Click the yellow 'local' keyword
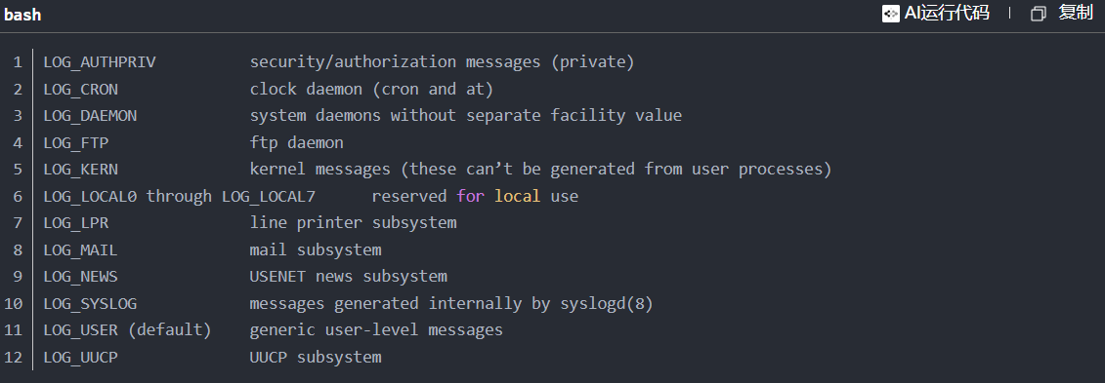 click(x=517, y=196)
